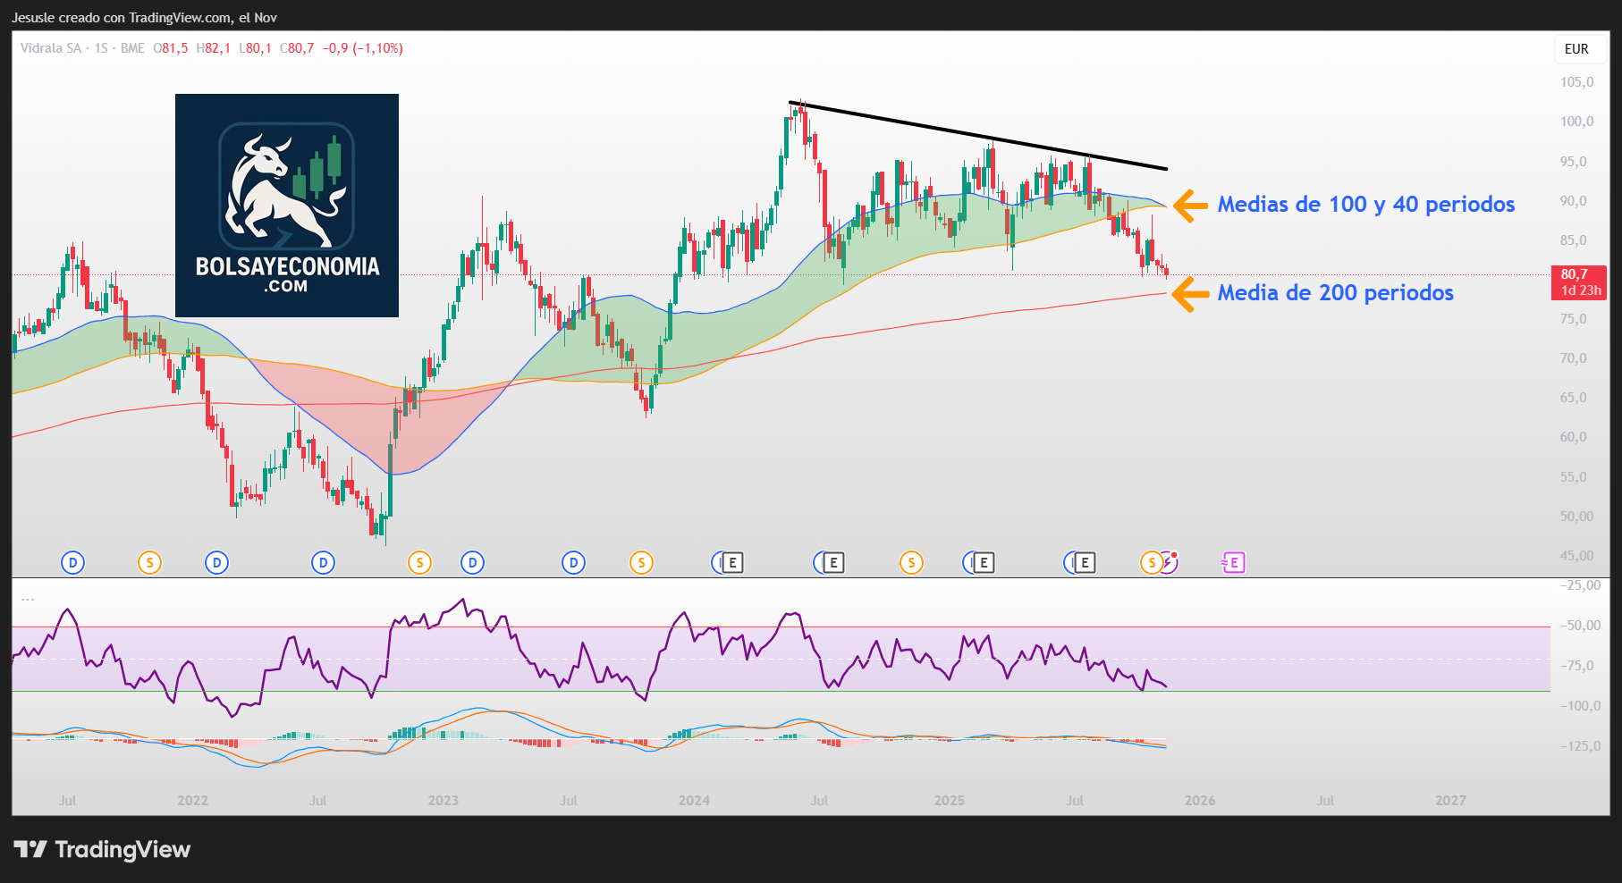
Task: Click the Vidrala SA symbol title
Action: click(x=51, y=48)
